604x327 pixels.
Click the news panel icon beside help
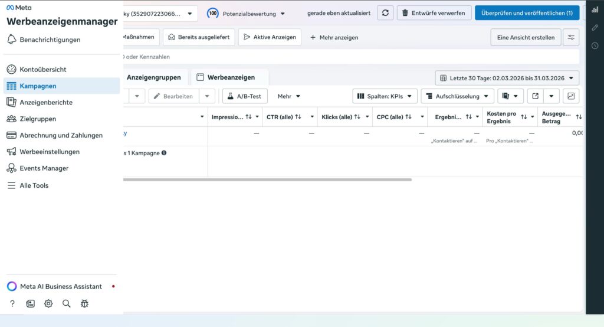pyautogui.click(x=31, y=303)
